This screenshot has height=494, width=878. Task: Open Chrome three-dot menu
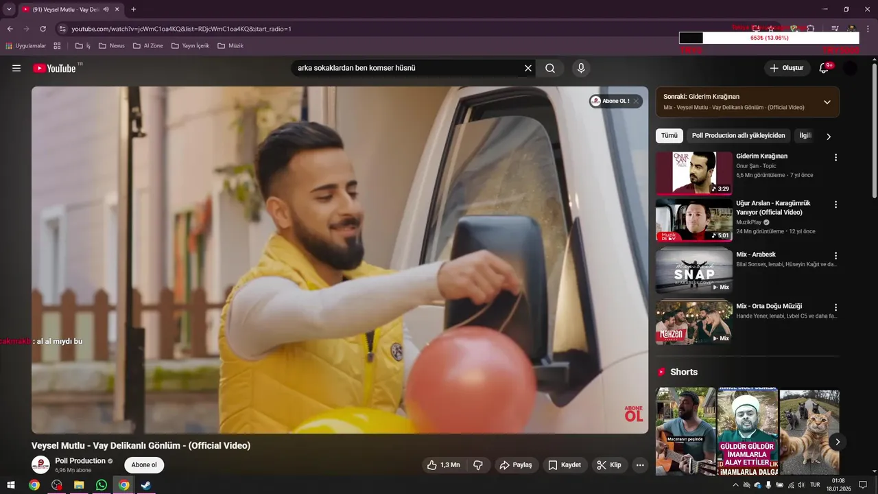867,29
